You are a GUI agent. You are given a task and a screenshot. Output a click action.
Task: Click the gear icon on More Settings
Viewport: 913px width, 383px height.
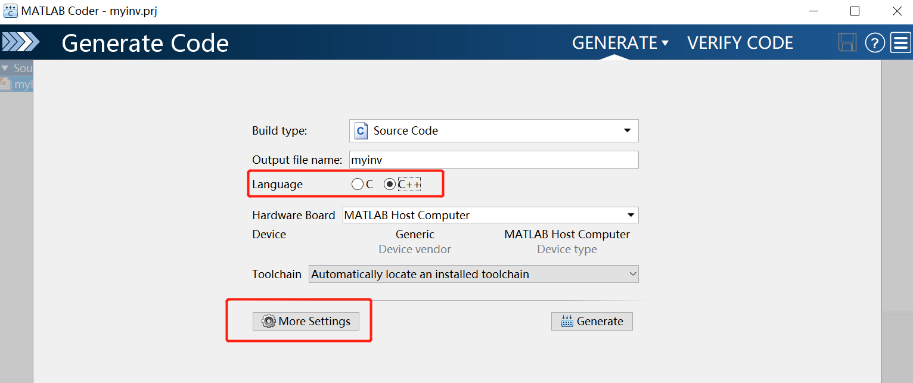[x=269, y=321]
